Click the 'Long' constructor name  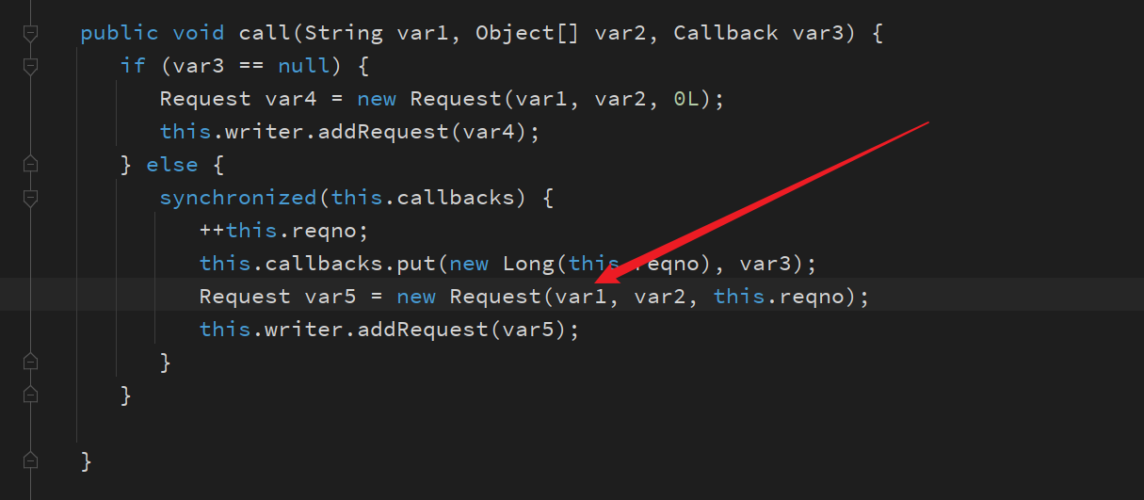[529, 264]
